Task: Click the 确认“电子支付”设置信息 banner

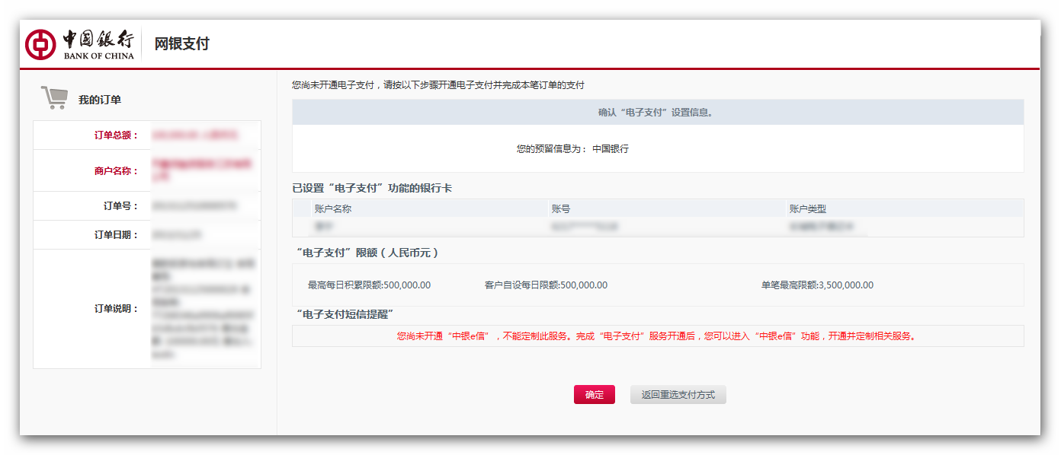Action: [x=657, y=113]
